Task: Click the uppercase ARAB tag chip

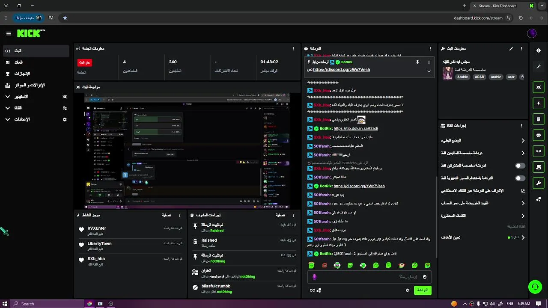Action: tap(479, 77)
